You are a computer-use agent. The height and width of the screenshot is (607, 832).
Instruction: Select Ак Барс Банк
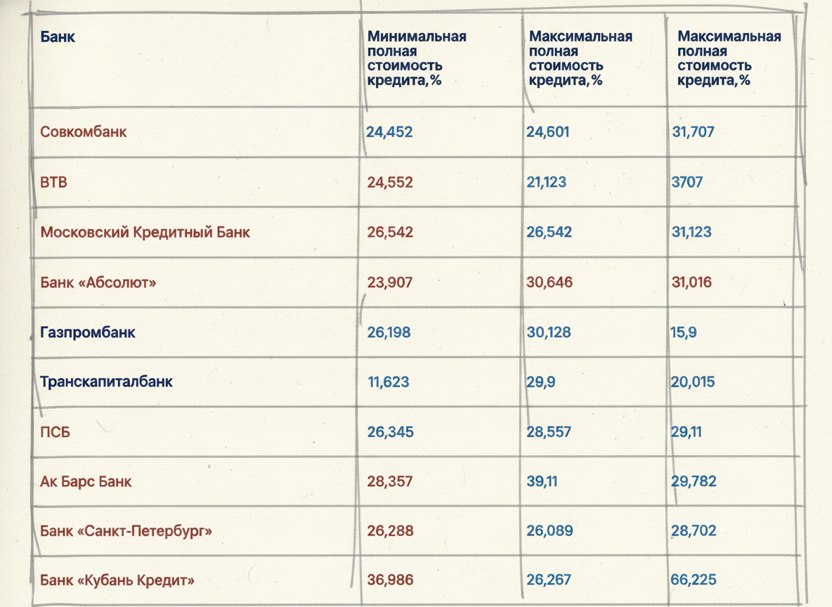(86, 481)
